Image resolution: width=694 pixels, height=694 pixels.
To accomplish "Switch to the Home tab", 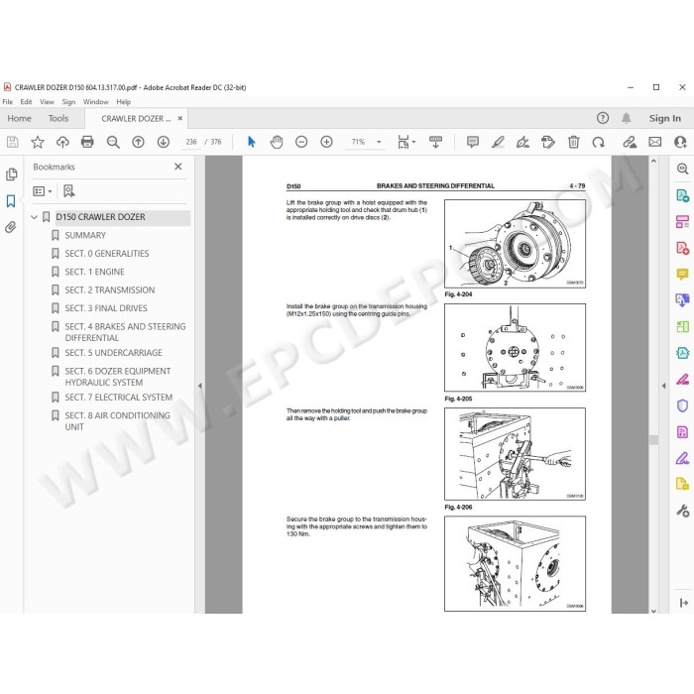I will (20, 119).
